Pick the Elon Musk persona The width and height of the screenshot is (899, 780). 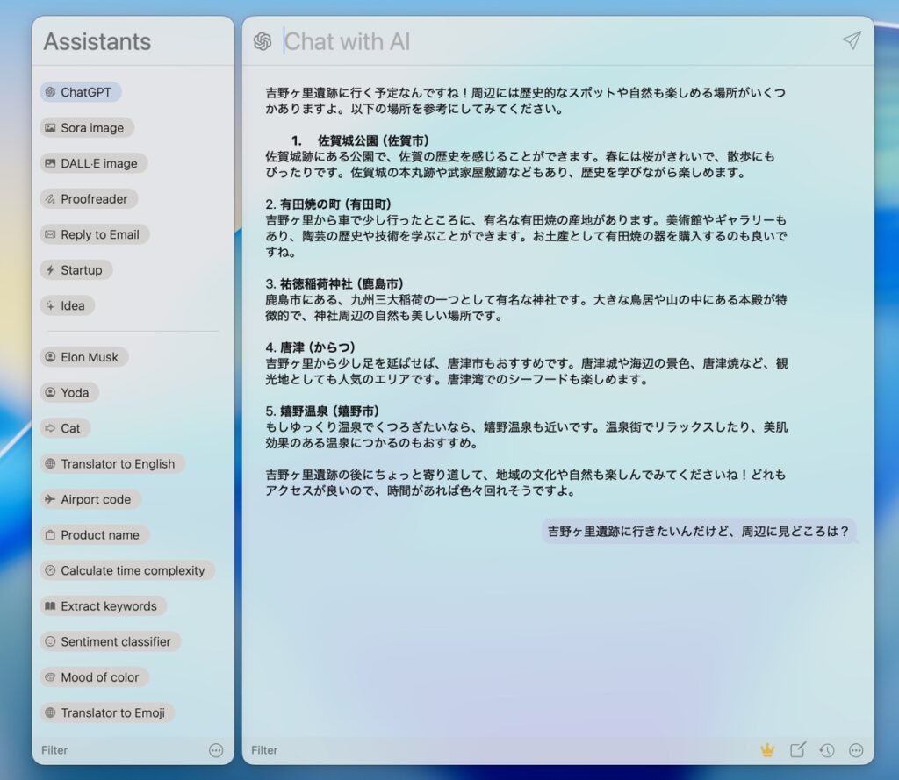tap(83, 357)
